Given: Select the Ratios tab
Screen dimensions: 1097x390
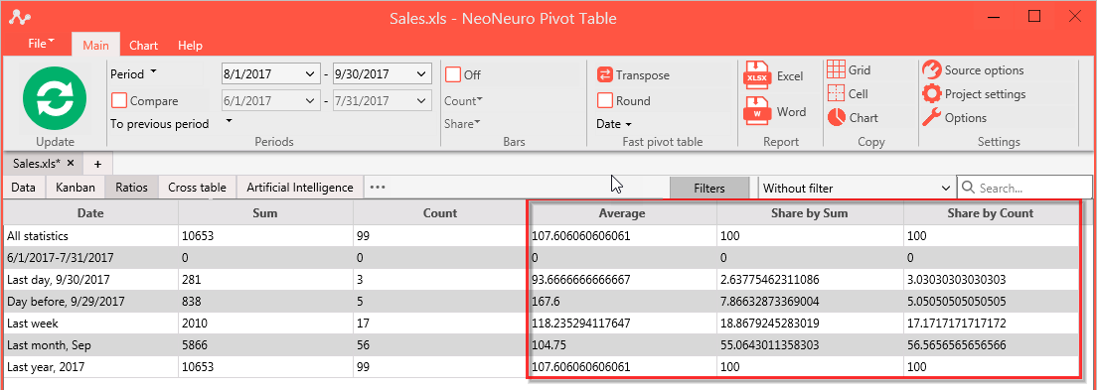Looking at the screenshot, I should click(x=131, y=188).
